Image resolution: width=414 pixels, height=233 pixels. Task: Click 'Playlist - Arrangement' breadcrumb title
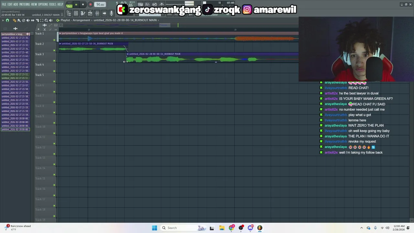point(75,20)
